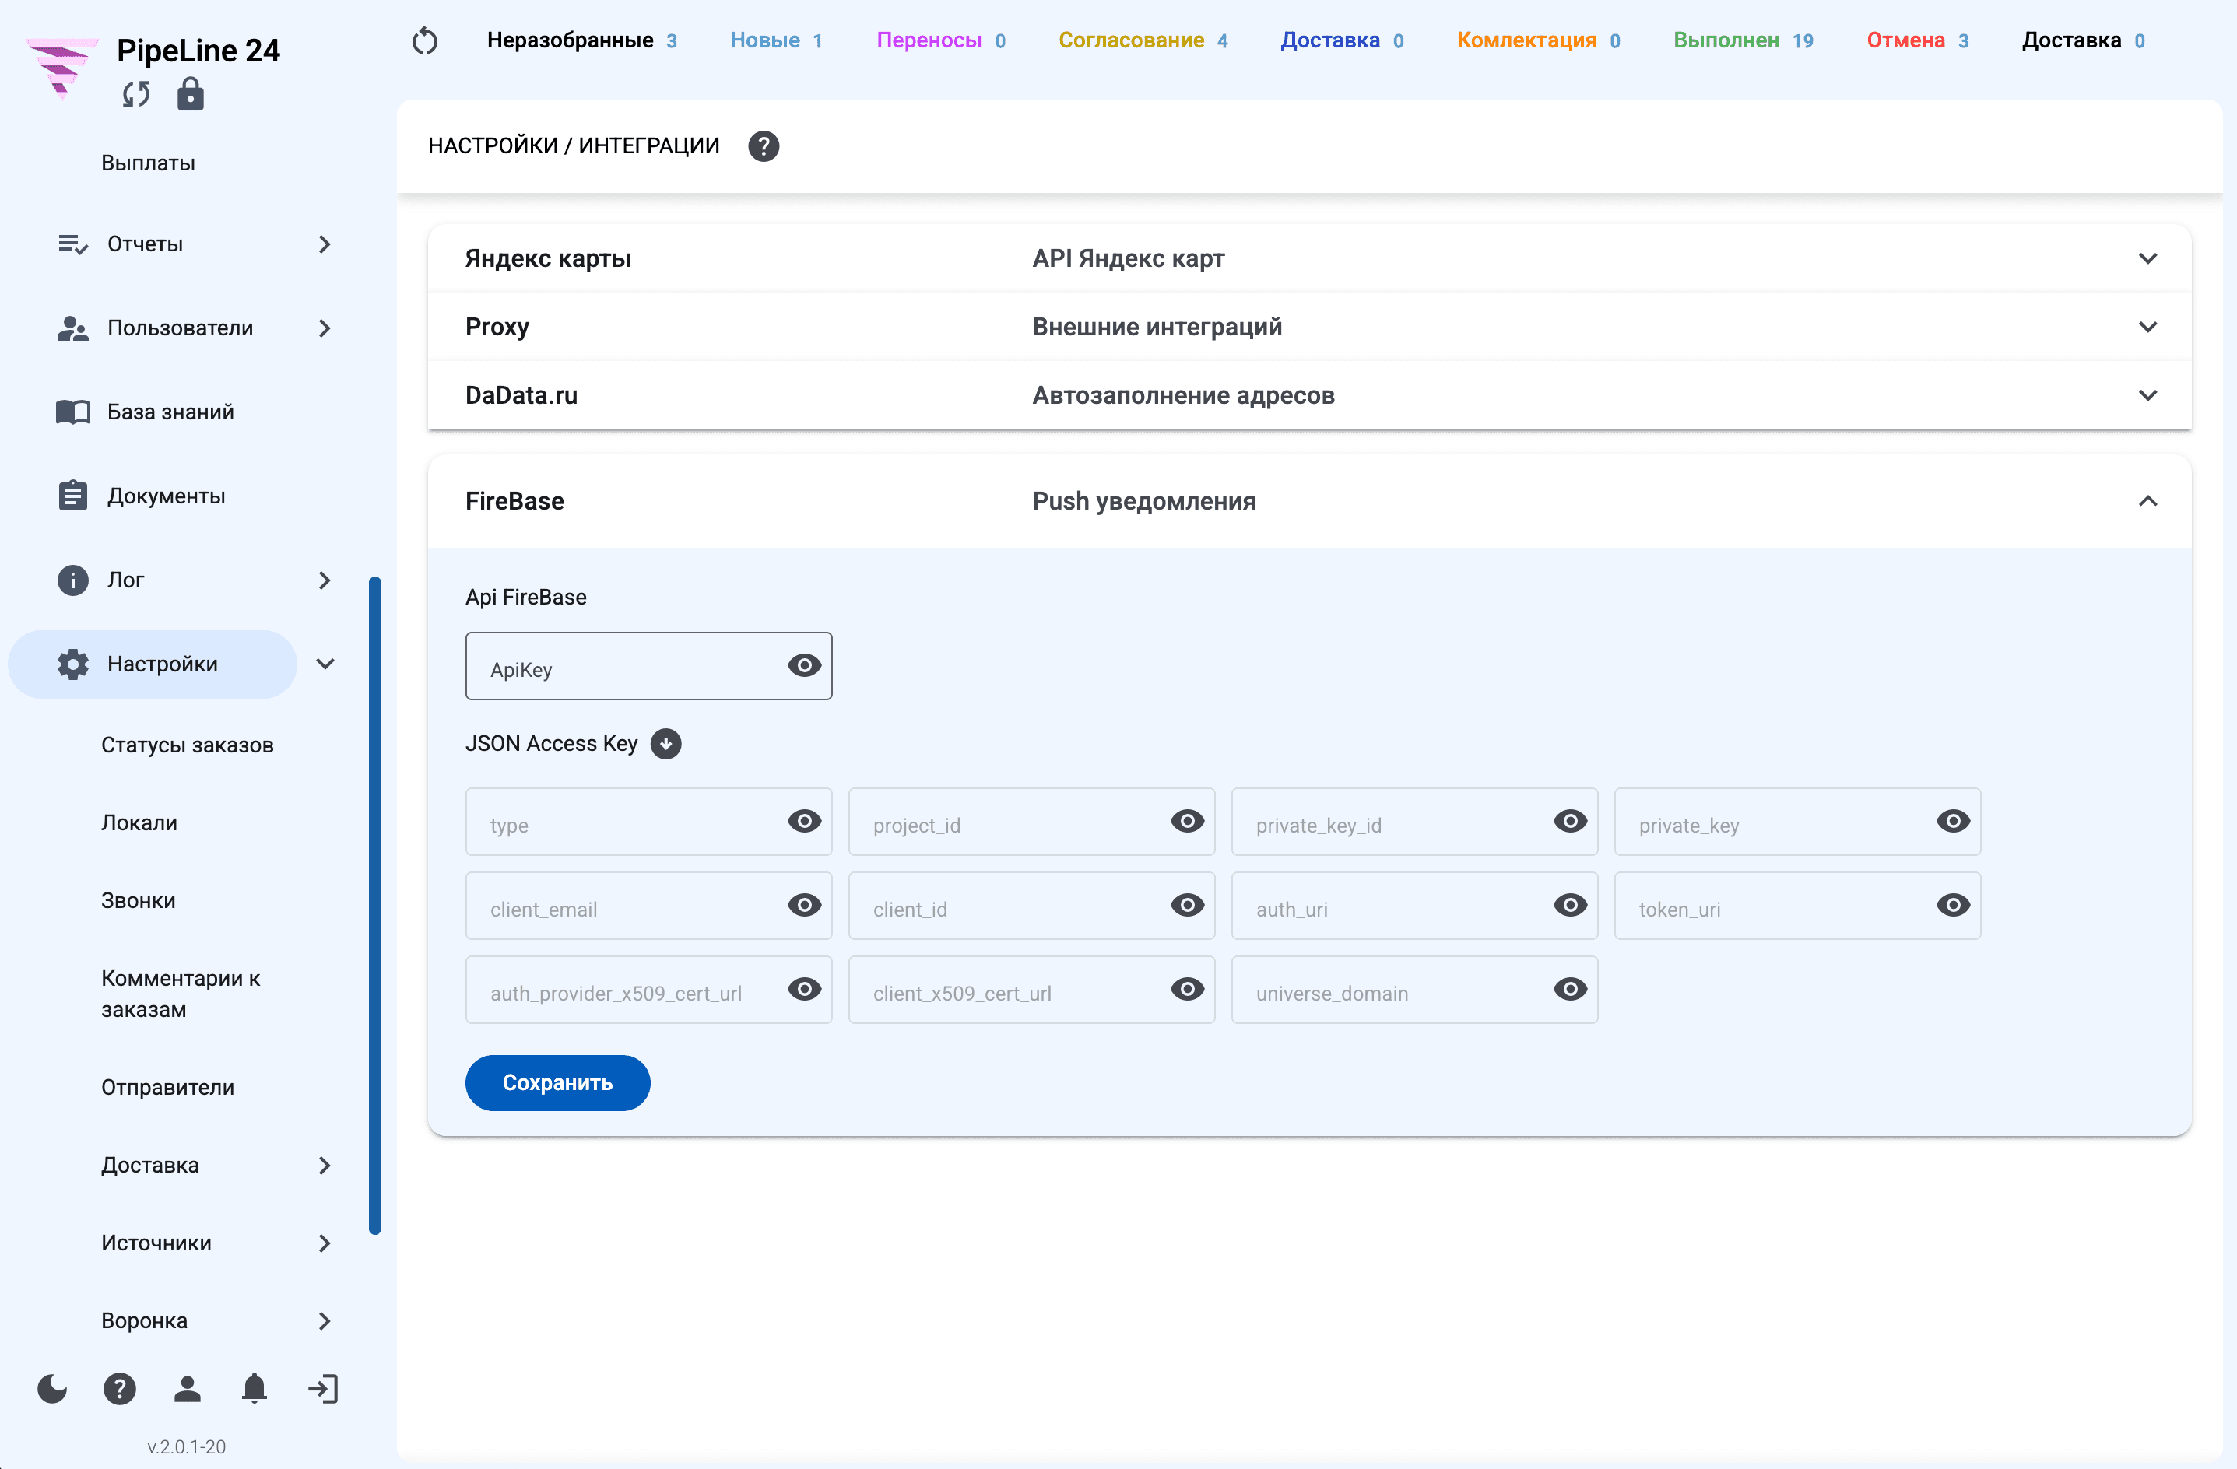
Task: Click the База знаний book icon
Action: point(72,412)
